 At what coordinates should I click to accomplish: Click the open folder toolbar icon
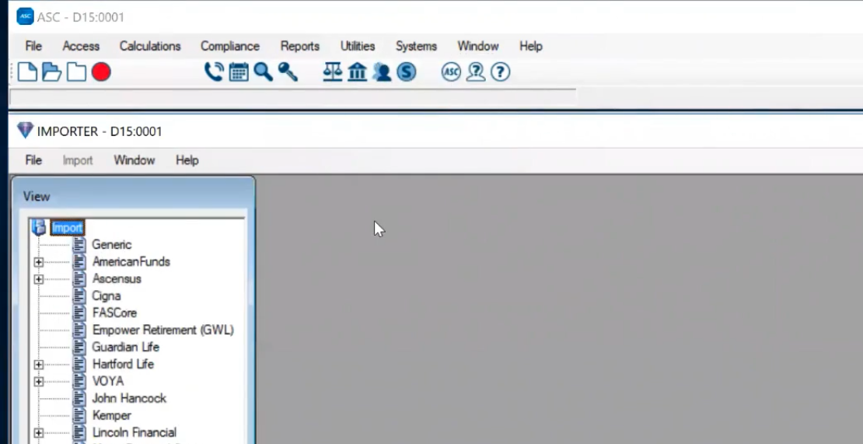52,72
